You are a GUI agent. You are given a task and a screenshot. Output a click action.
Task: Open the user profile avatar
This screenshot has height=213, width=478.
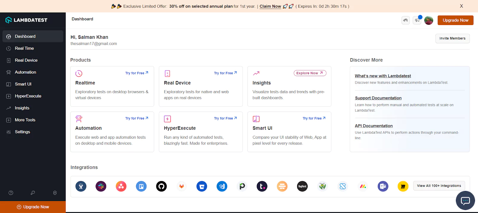click(429, 20)
